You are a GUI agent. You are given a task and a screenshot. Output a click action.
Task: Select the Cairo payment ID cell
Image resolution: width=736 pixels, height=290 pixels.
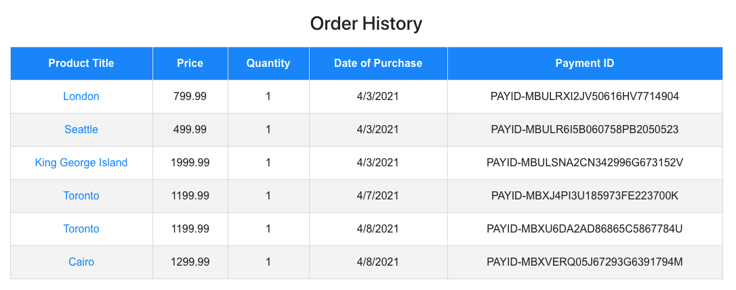pos(585,262)
